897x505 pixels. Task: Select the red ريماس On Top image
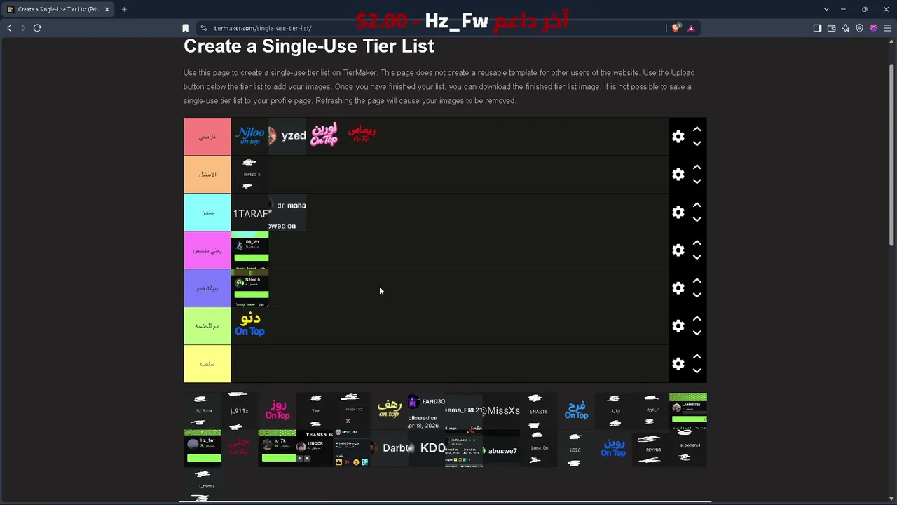point(362,136)
